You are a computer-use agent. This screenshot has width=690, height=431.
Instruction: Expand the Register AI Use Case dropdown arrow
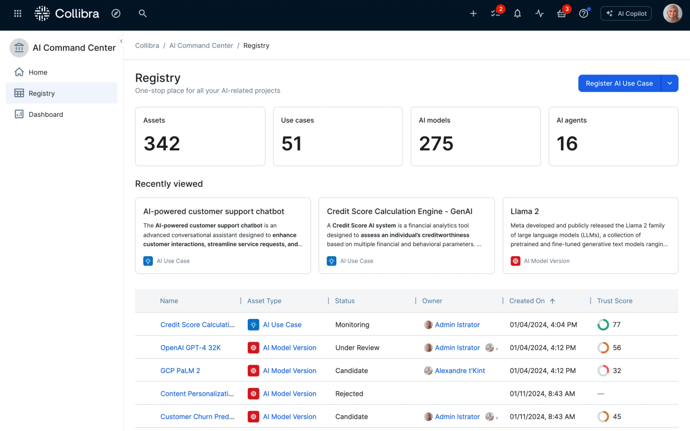(670, 83)
